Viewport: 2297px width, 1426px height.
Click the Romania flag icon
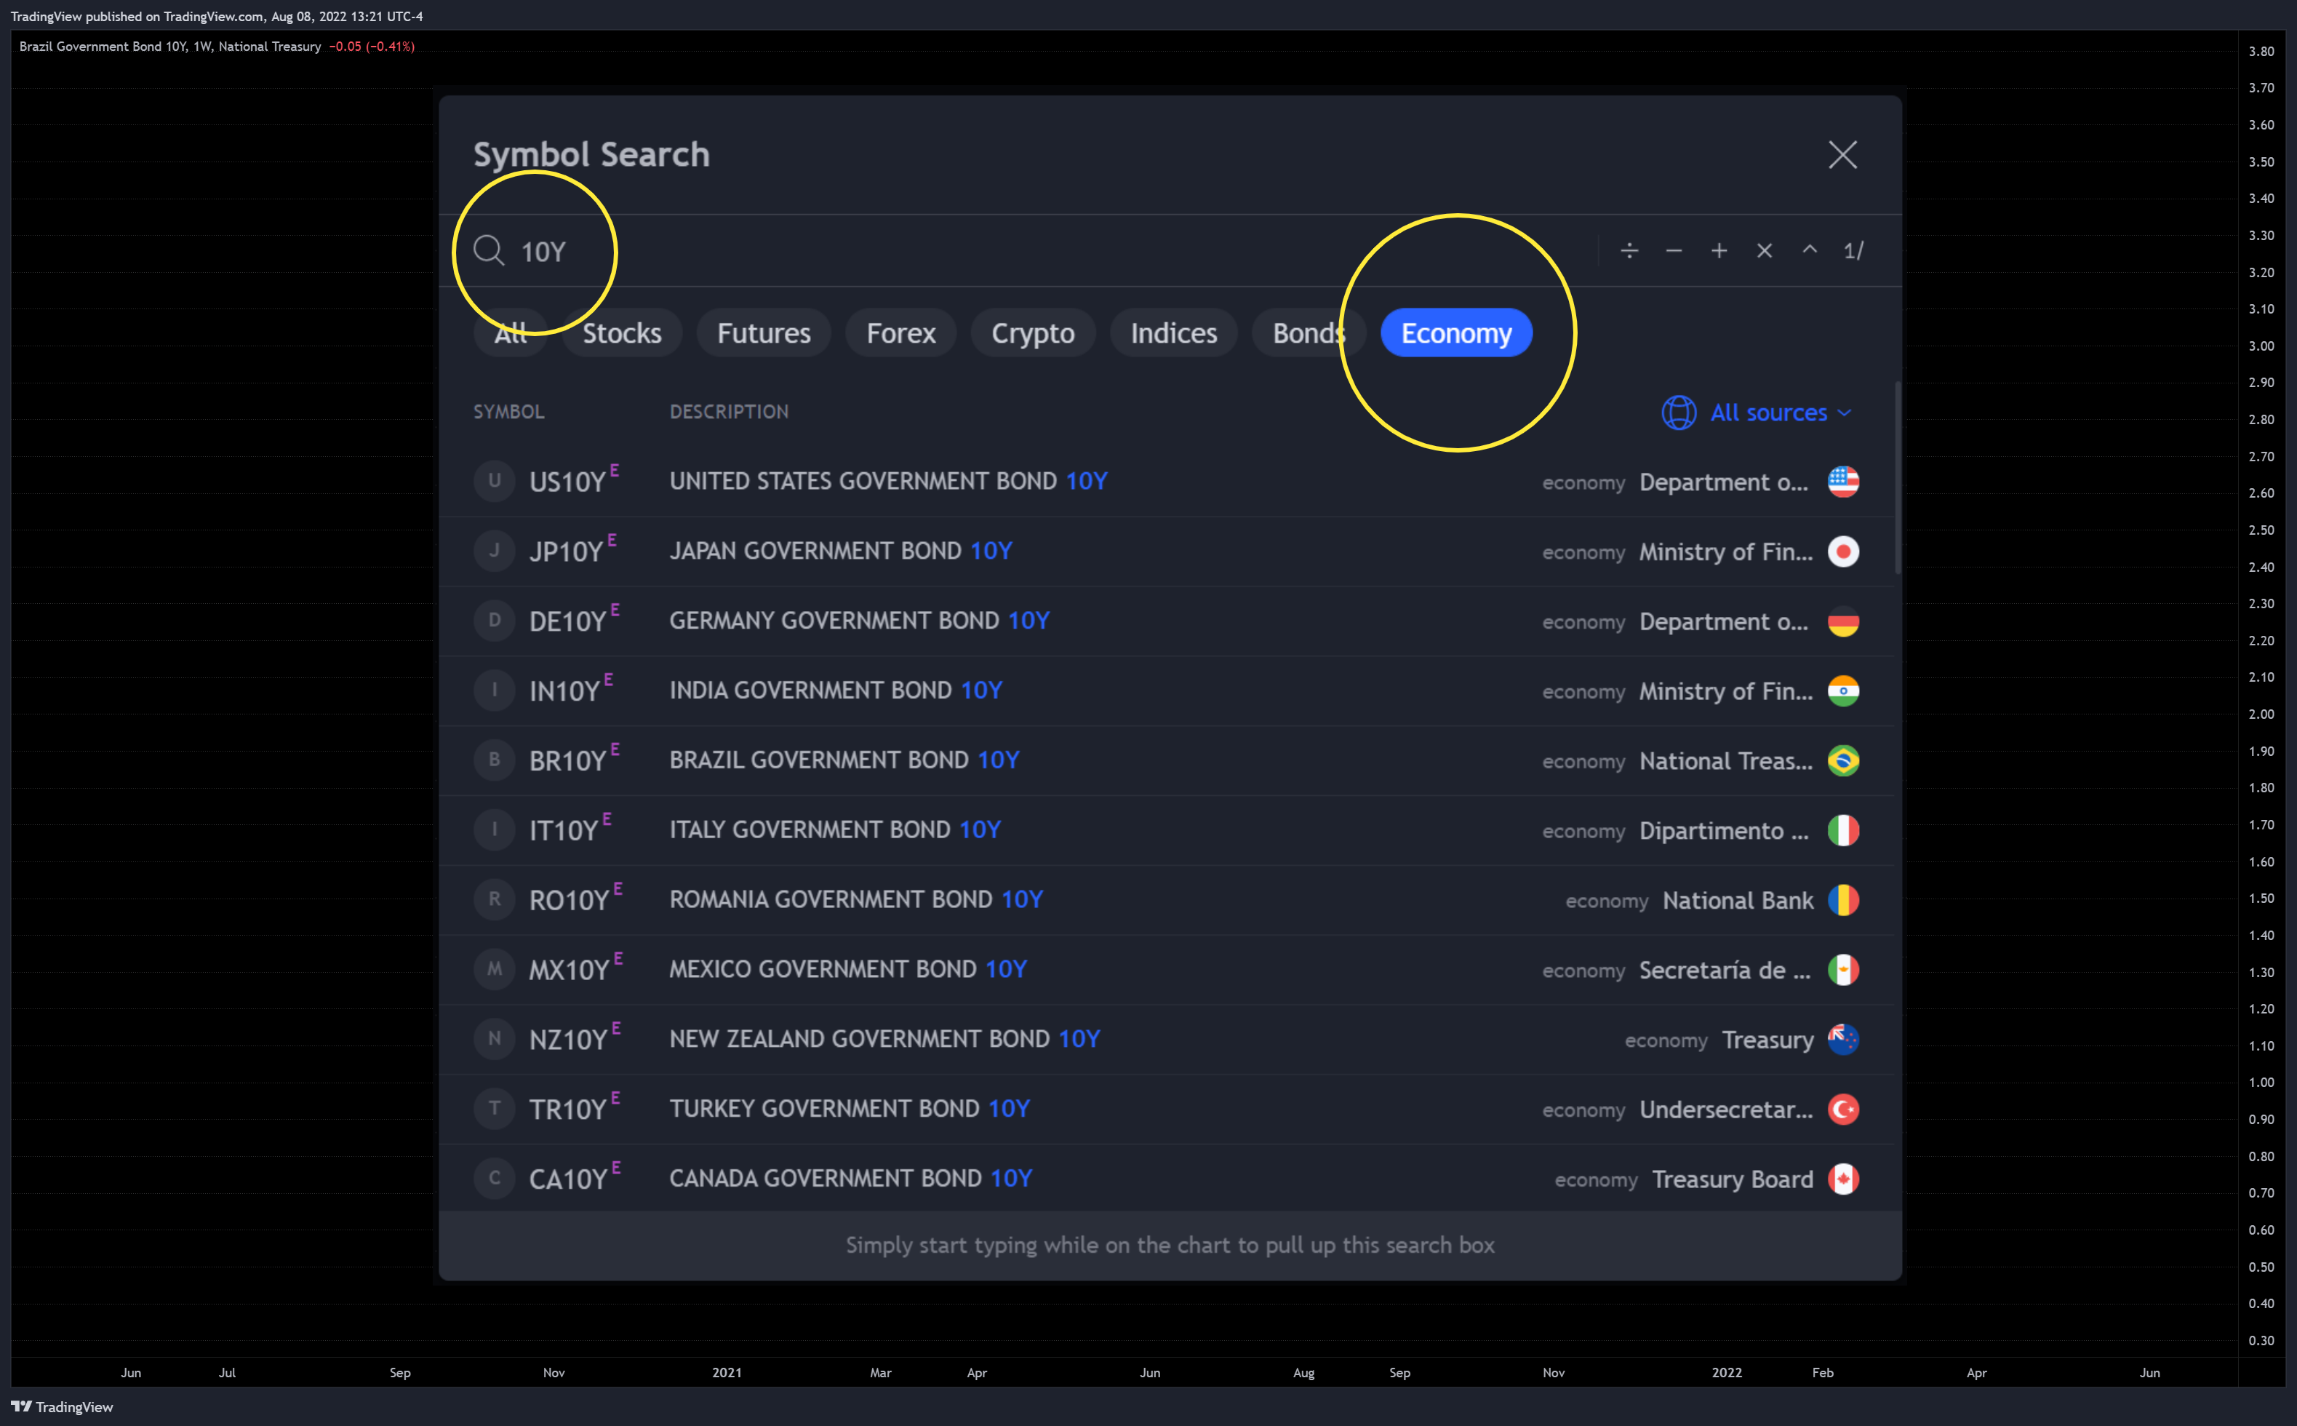click(x=1843, y=901)
